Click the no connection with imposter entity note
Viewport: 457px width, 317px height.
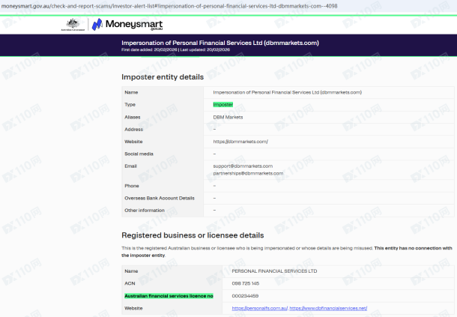pos(287,252)
